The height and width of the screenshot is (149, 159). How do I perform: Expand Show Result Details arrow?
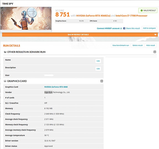coord(155,35)
